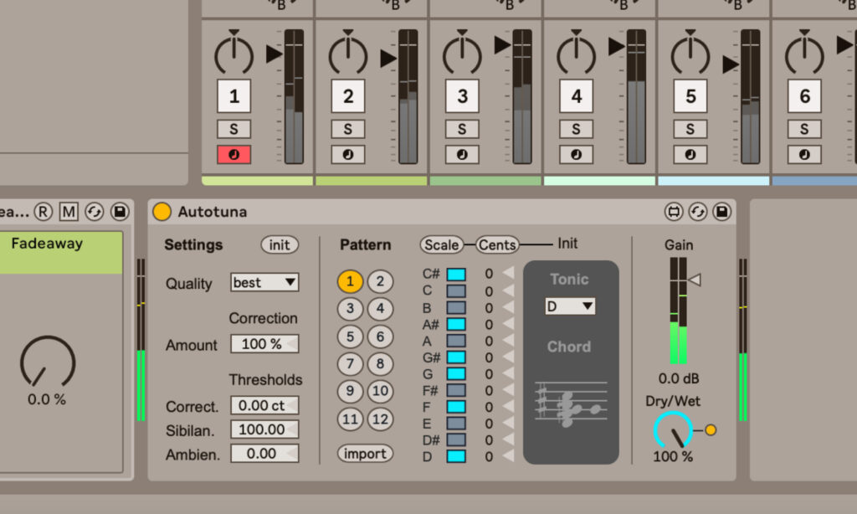
Task: Click Correction Amount 100 % field
Action: (264, 344)
